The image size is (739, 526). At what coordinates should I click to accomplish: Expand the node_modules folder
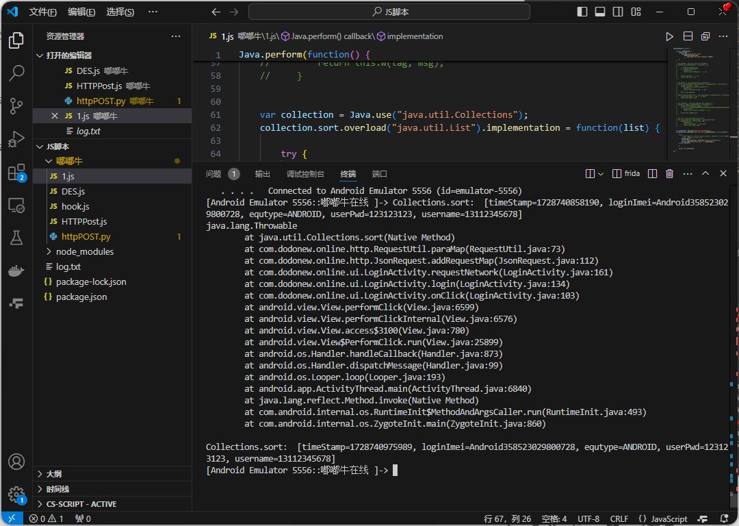point(84,251)
